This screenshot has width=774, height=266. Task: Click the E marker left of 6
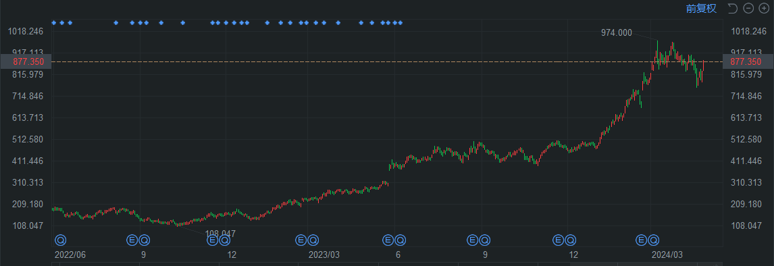[x=388, y=240]
